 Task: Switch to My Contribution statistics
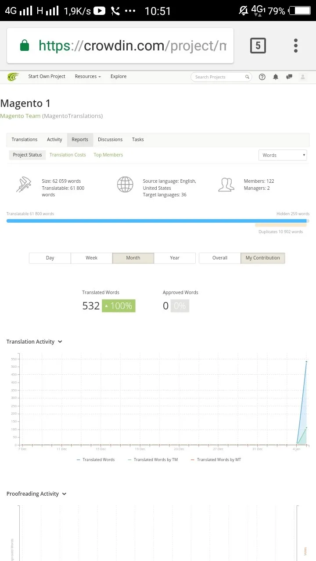[262, 258]
